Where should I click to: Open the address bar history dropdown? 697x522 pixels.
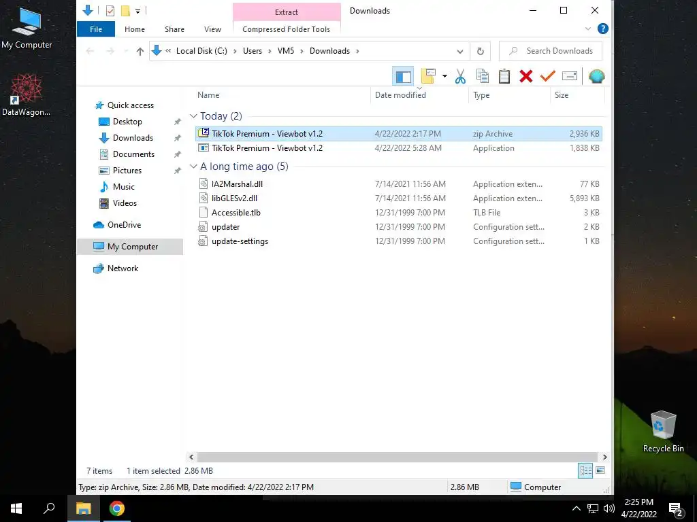[460, 52]
